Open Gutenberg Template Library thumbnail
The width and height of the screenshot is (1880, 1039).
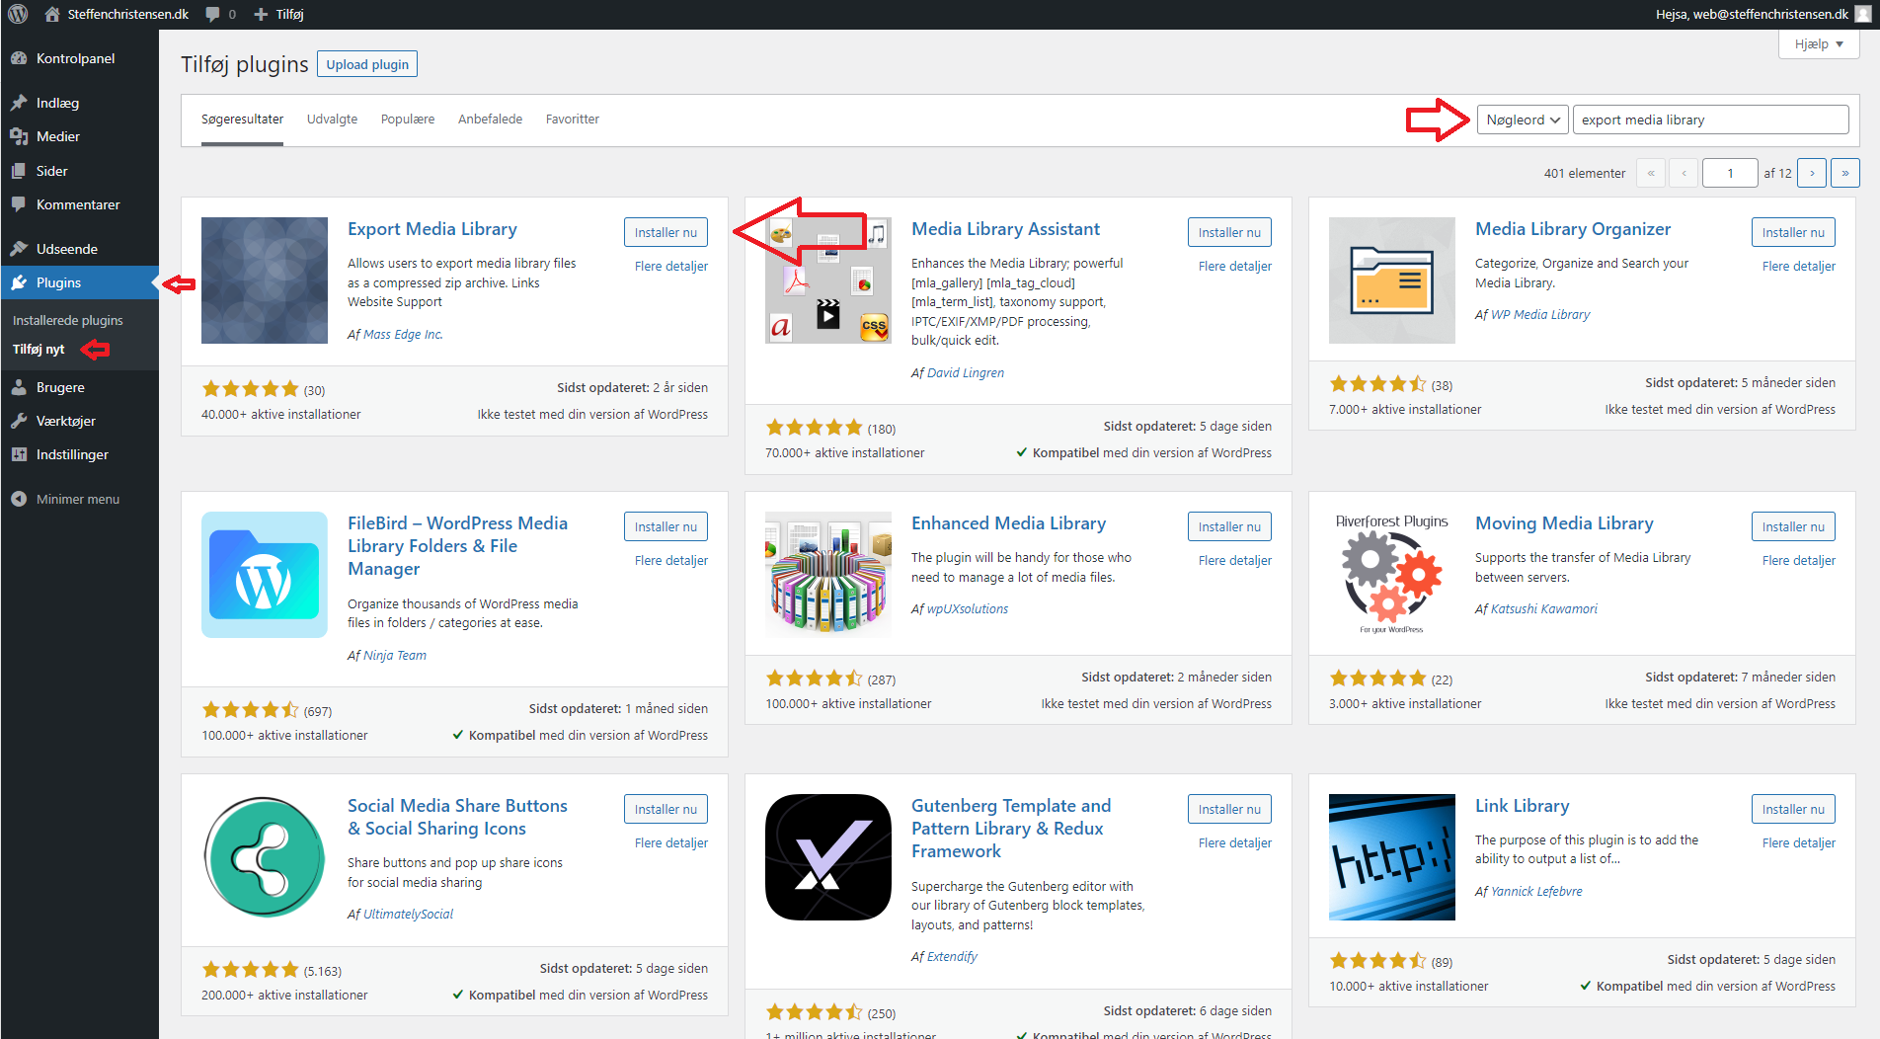[x=828, y=857]
